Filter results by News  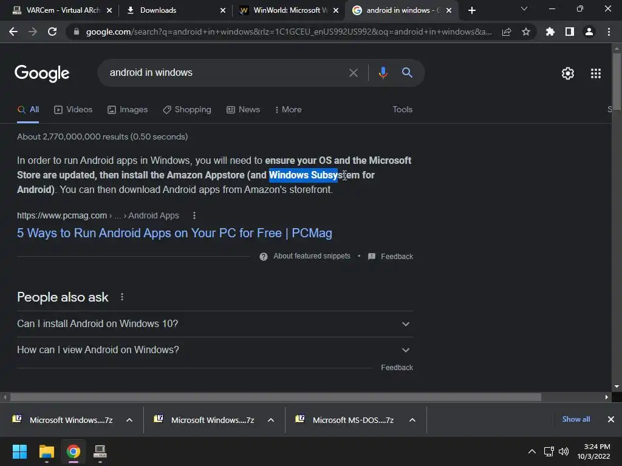243,110
